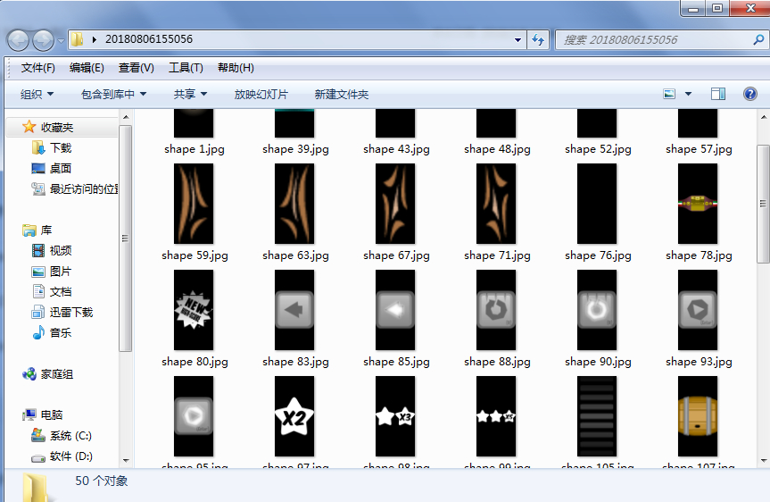Click the file name shape 57.jpg
The image size is (770, 502).
point(699,149)
